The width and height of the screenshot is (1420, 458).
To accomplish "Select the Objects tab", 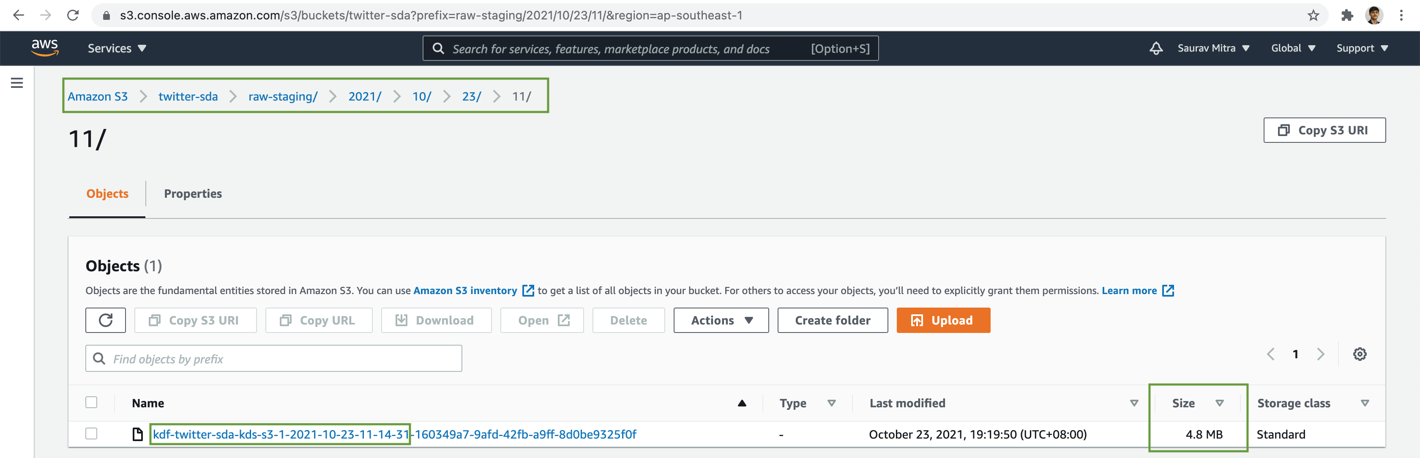I will point(107,193).
